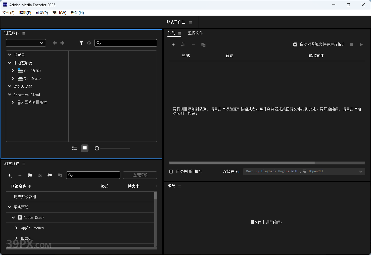Toggle 自动对监视文件夹进行编码 checkbox
The image size is (371, 255).
coord(295,44)
